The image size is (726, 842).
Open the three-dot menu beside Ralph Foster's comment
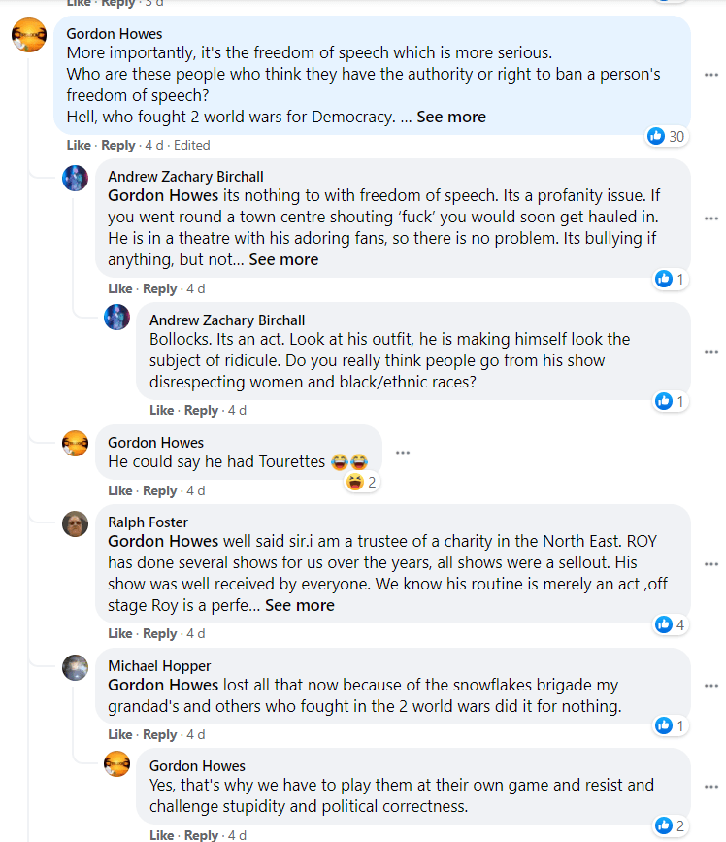pyautogui.click(x=711, y=564)
